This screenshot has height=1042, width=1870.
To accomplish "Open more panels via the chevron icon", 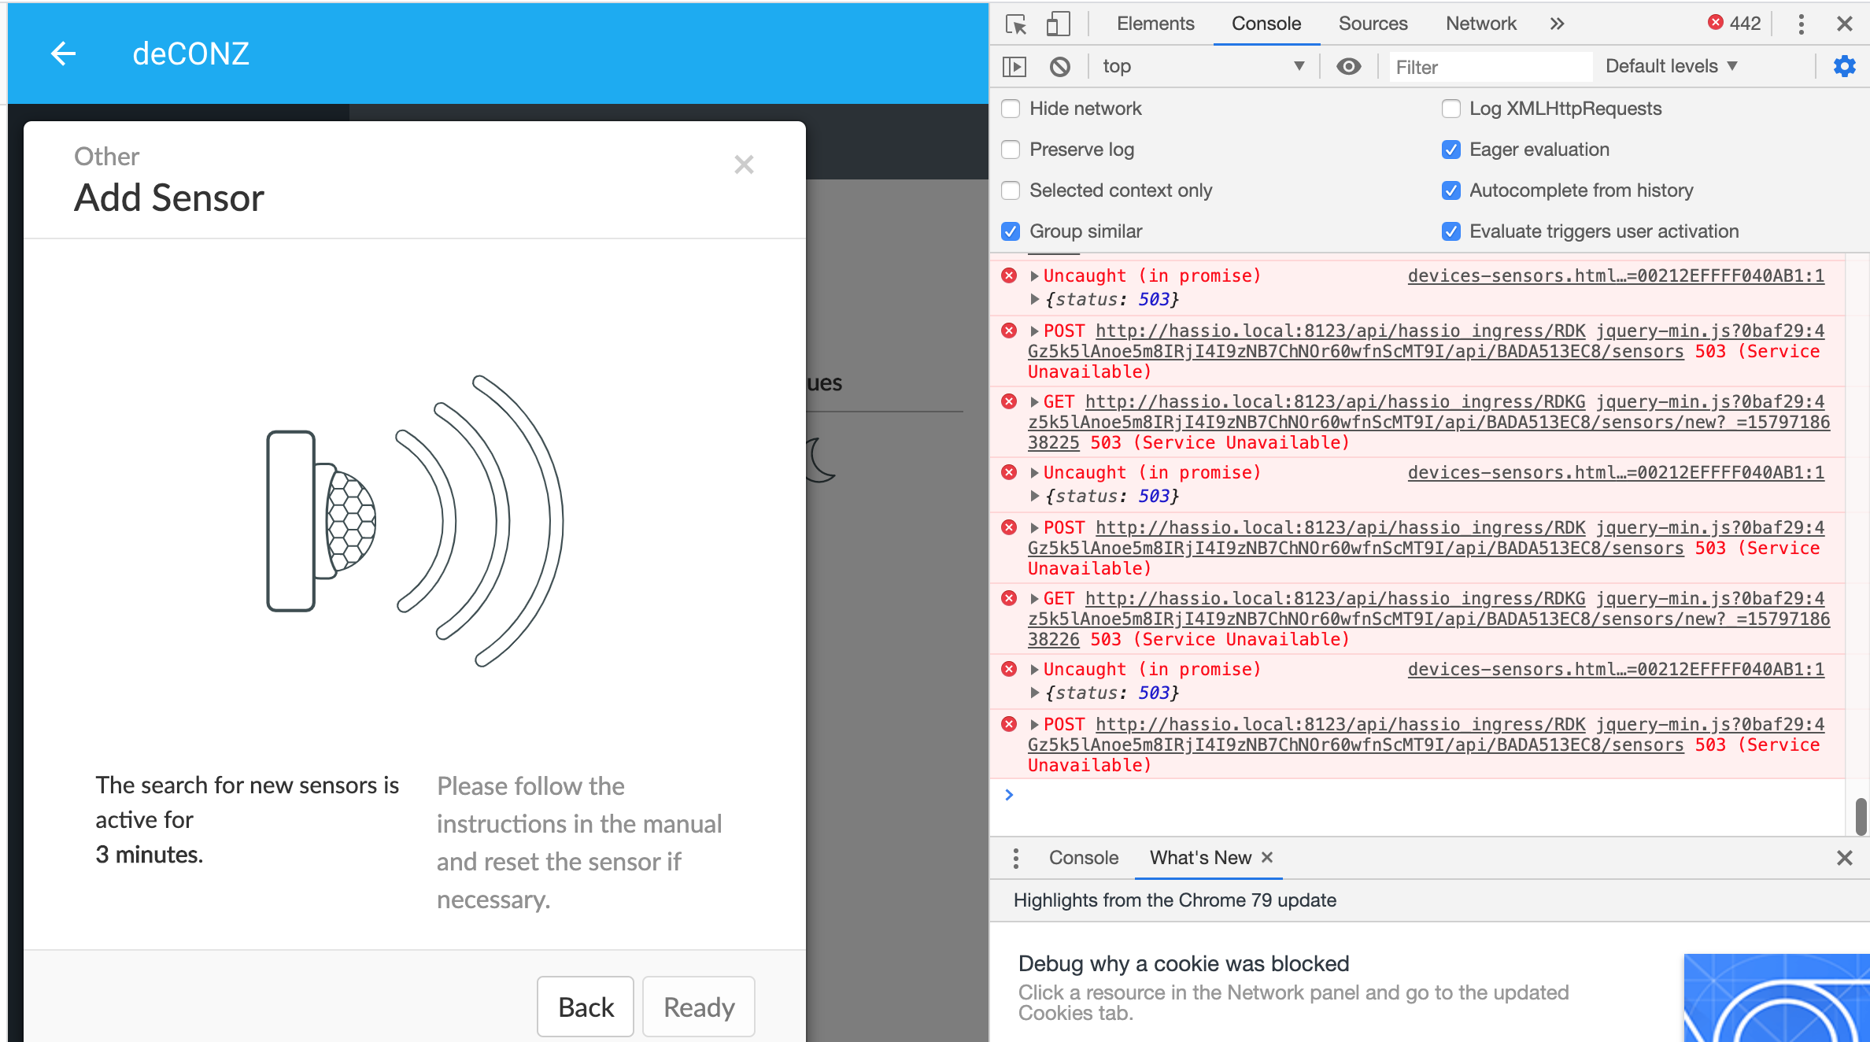I will click(1557, 24).
